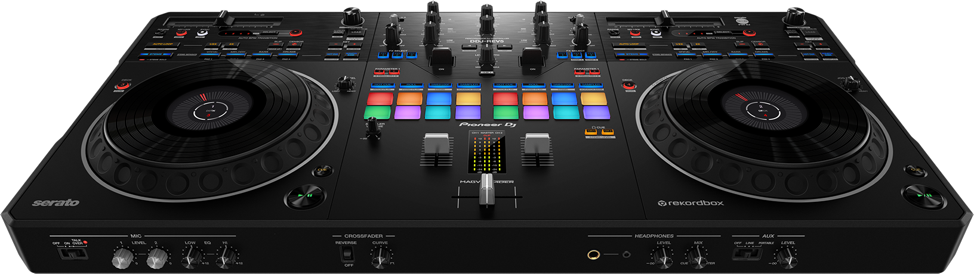
Task: Adjust the MIC EQ LOW knob
Action: 190,257
